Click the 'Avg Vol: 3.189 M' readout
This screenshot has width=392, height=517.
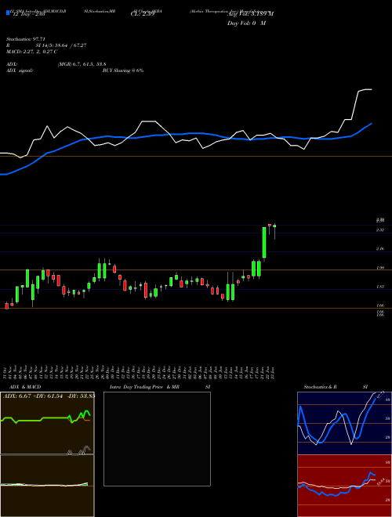coord(250,14)
